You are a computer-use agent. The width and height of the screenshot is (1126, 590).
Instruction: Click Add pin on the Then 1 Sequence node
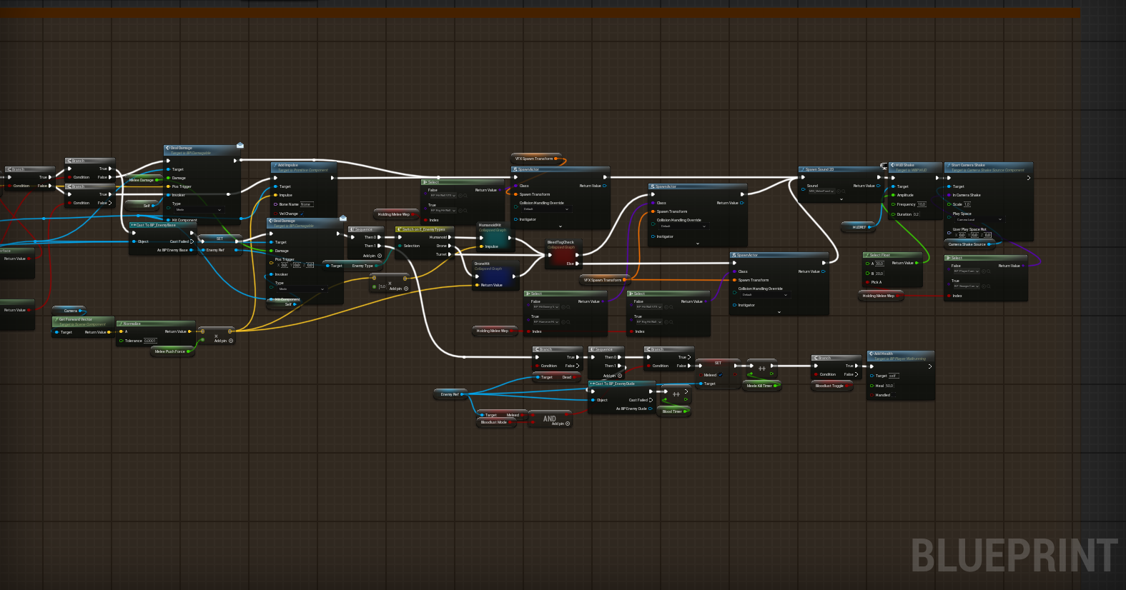(x=379, y=256)
